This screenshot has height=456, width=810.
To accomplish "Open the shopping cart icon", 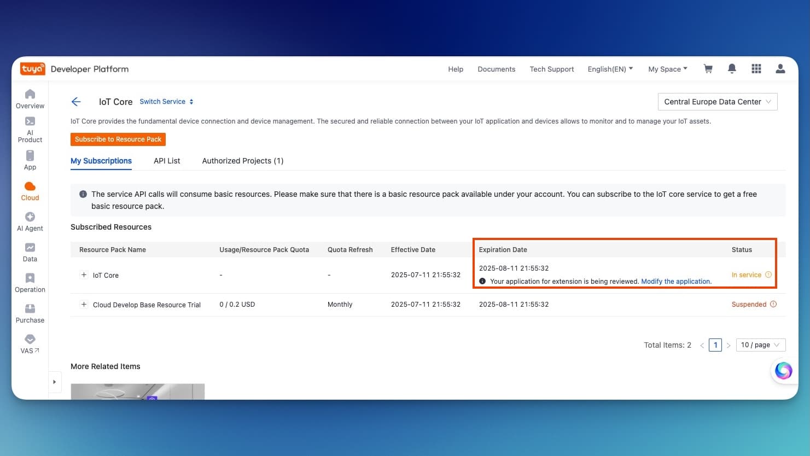I will point(708,69).
